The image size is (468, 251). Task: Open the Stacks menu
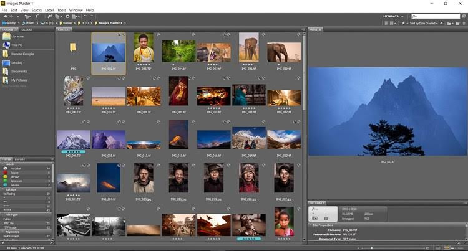(x=36, y=10)
